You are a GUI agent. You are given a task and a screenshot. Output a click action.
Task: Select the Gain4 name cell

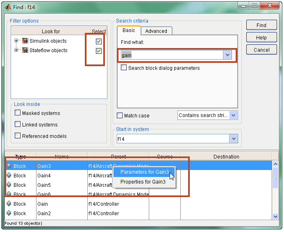click(62, 176)
